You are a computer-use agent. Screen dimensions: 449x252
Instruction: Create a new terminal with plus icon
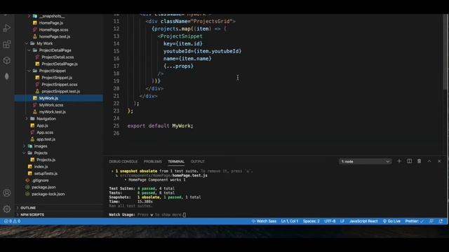pos(399,161)
